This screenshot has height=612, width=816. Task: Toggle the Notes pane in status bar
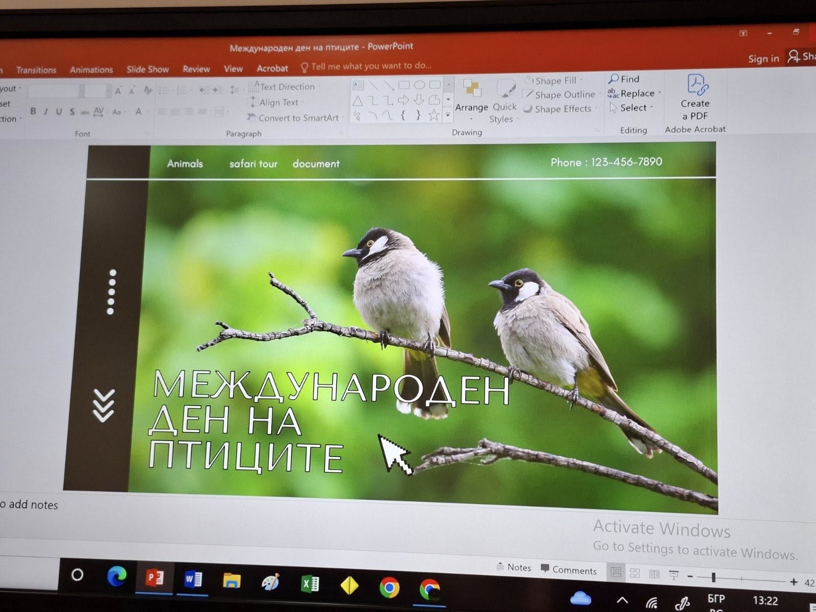click(x=514, y=568)
